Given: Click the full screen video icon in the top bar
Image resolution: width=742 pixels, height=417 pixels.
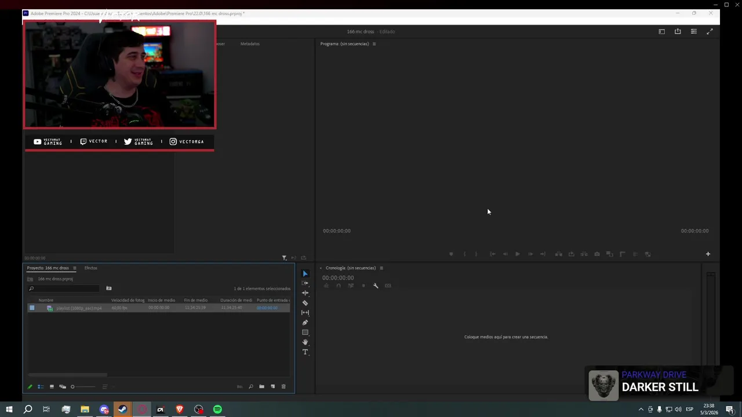Looking at the screenshot, I should coord(710,32).
